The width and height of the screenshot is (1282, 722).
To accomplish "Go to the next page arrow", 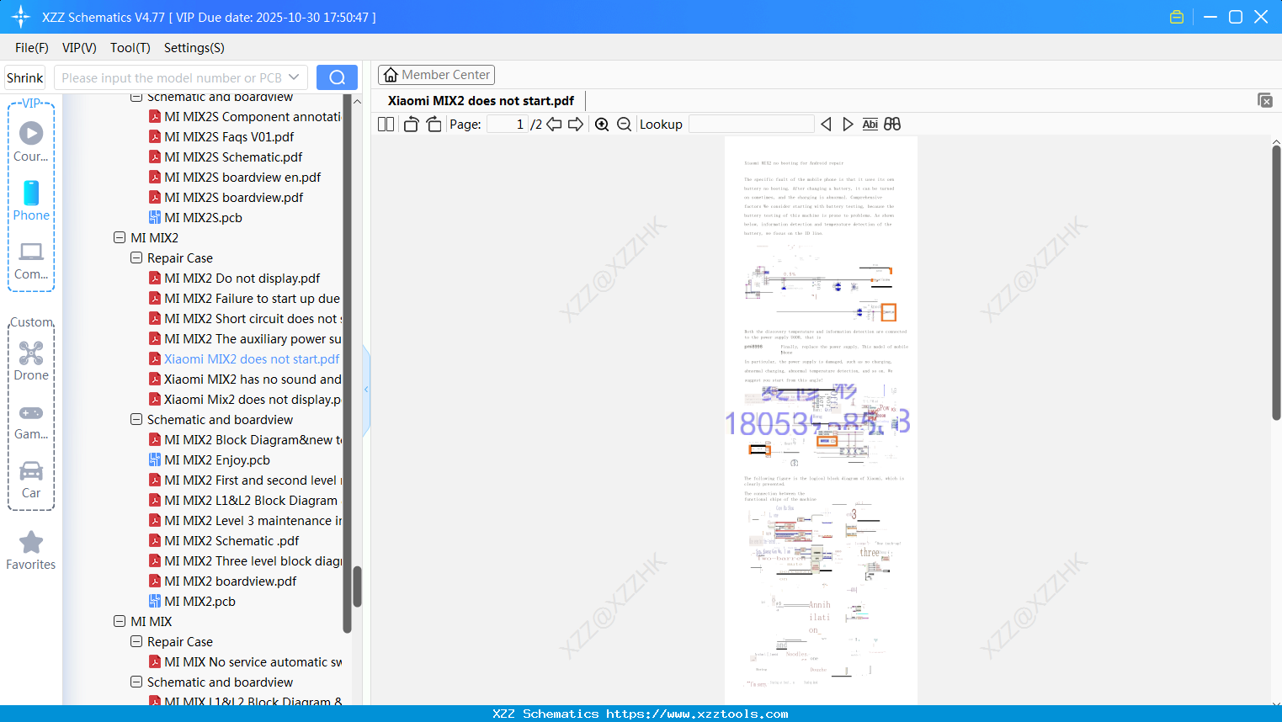I will pyautogui.click(x=576, y=125).
